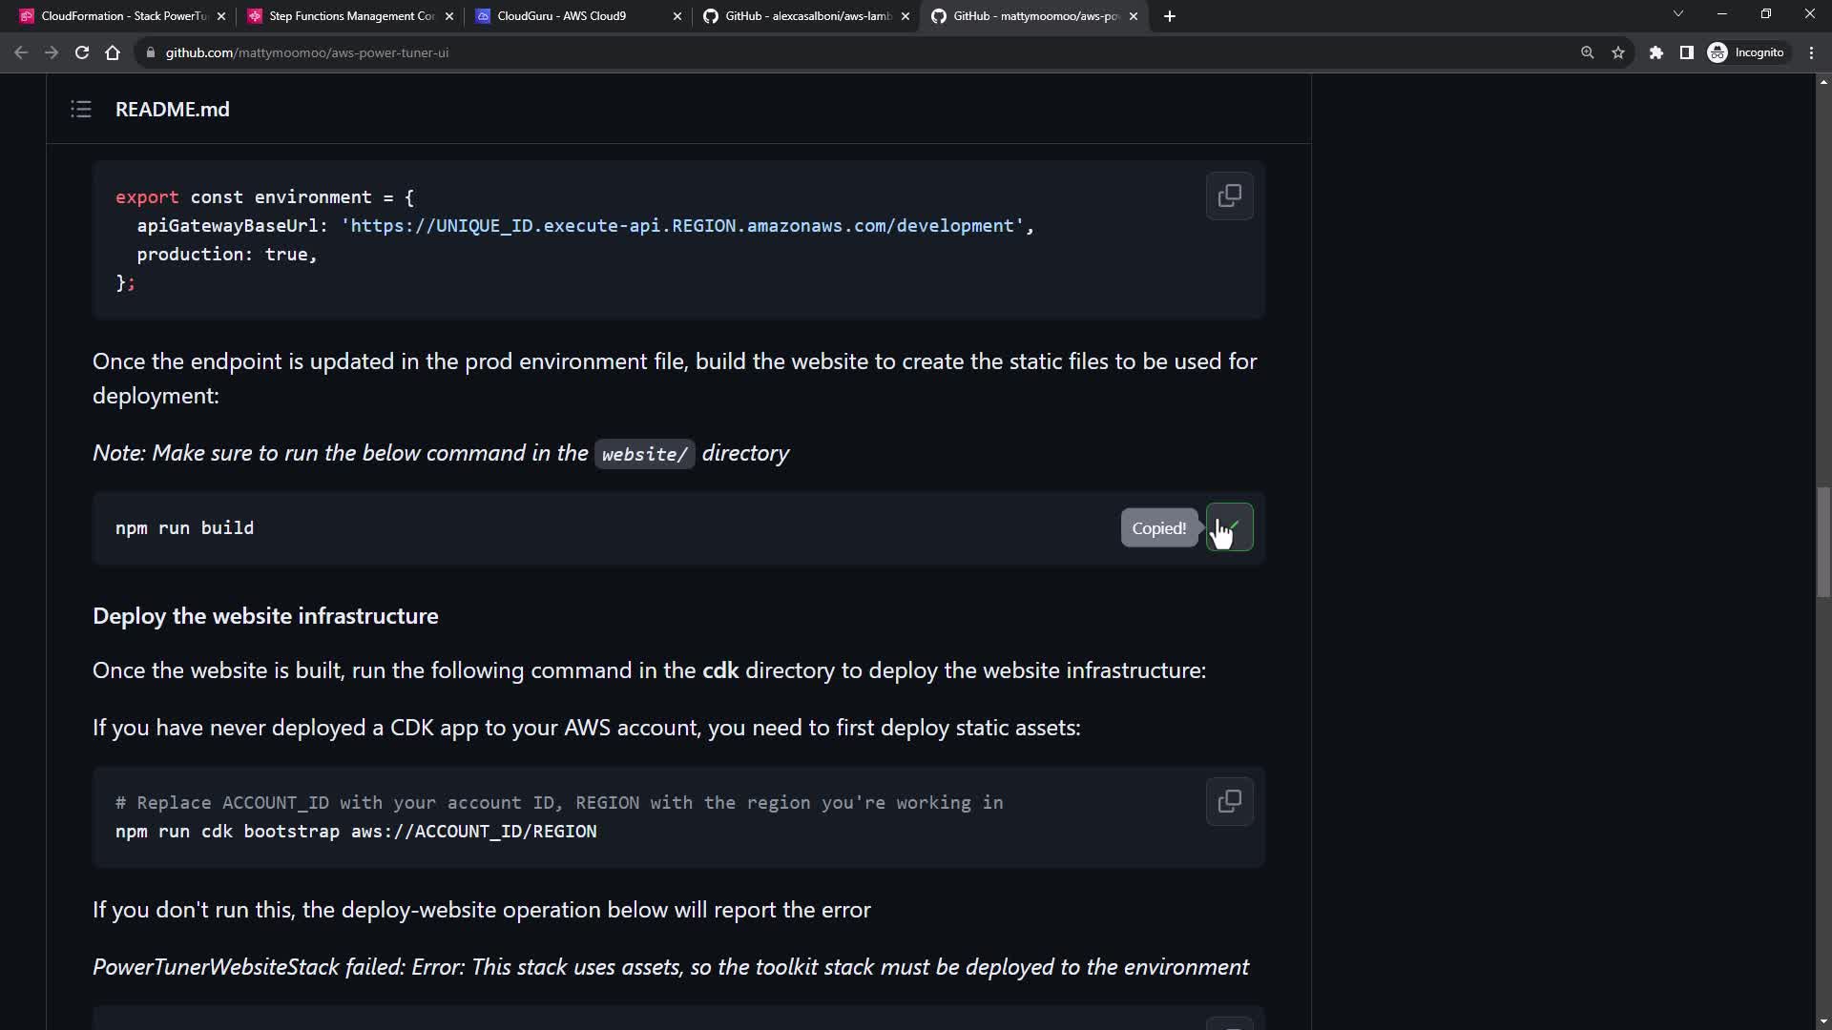
Task: Copy the export environment code block
Action: pos(1229,196)
